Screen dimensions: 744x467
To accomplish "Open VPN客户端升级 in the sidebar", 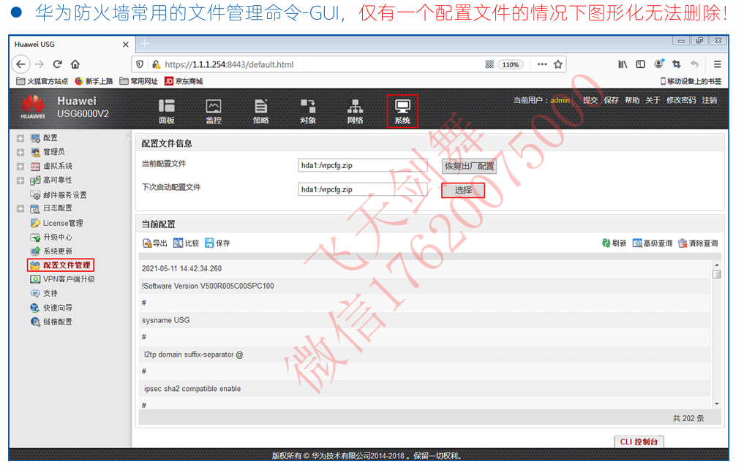I will (x=63, y=279).
